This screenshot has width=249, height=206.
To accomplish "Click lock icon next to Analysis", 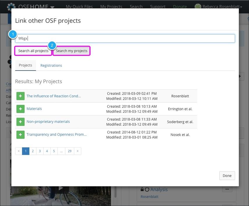I will (142, 189).
